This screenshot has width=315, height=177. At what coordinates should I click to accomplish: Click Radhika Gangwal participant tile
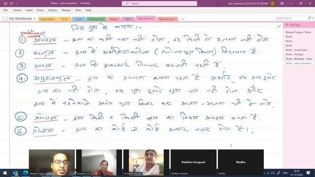point(193,162)
